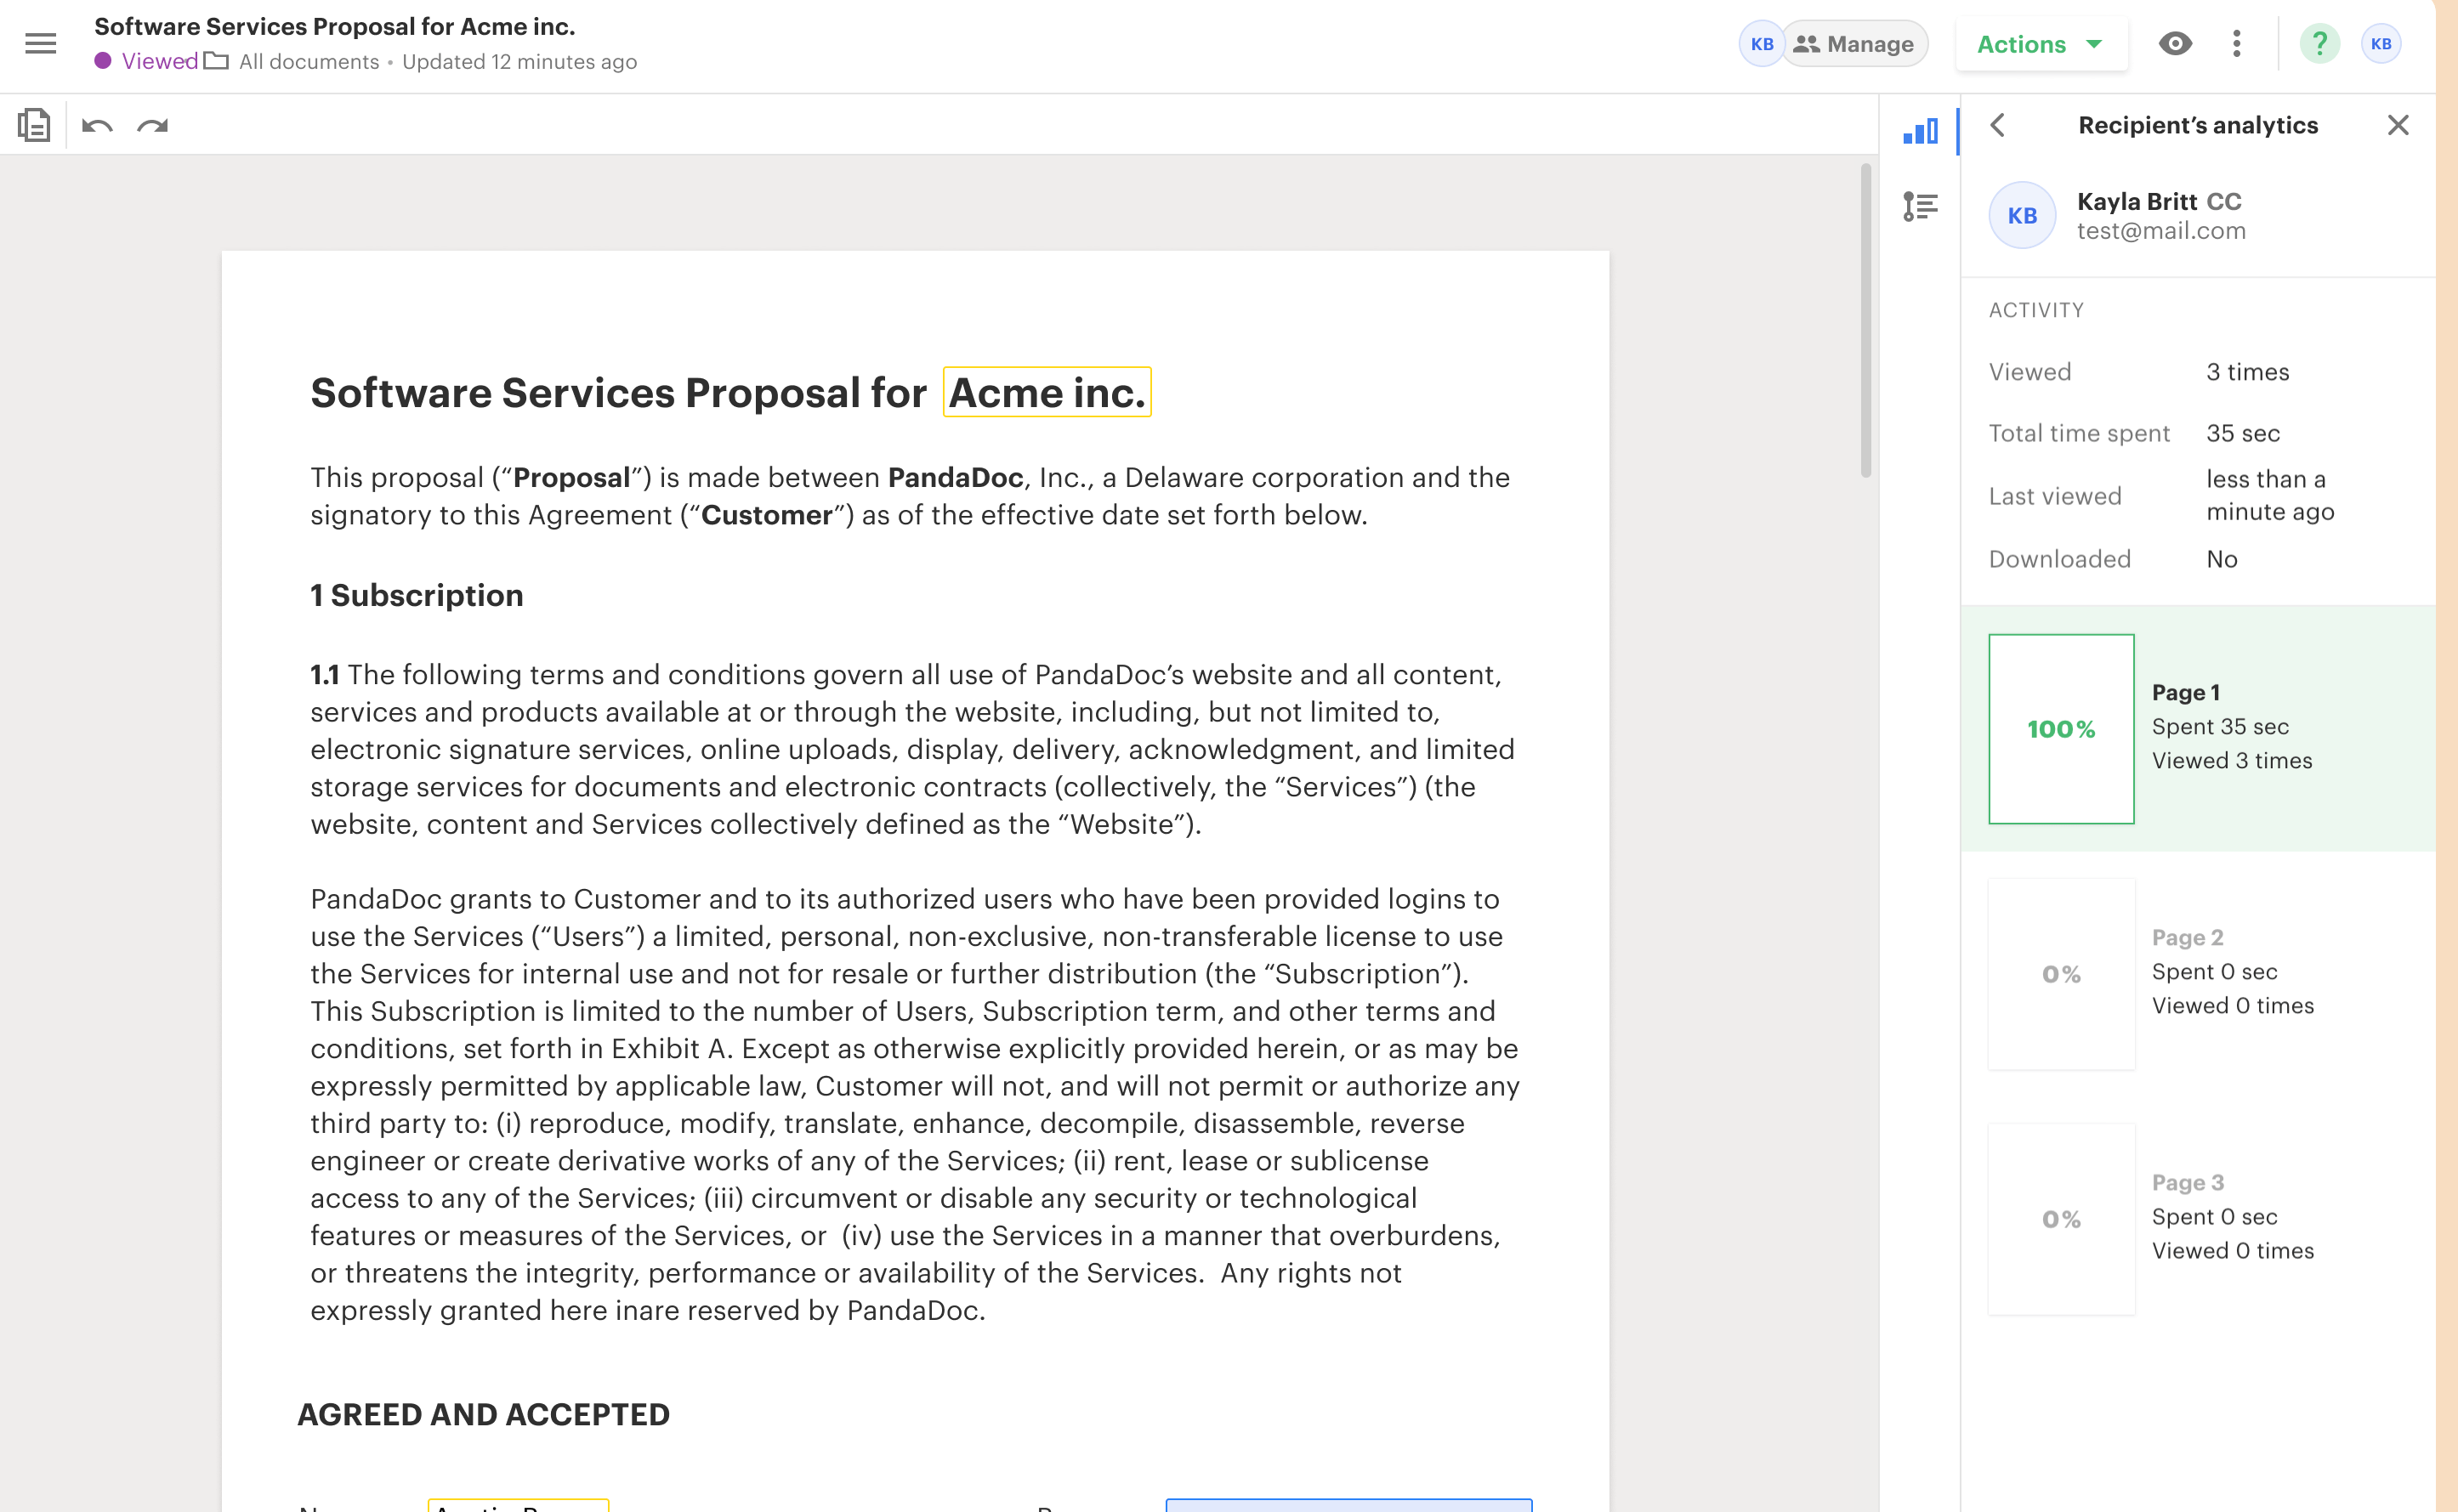Go back from Recipient's analytics

tap(1998, 125)
